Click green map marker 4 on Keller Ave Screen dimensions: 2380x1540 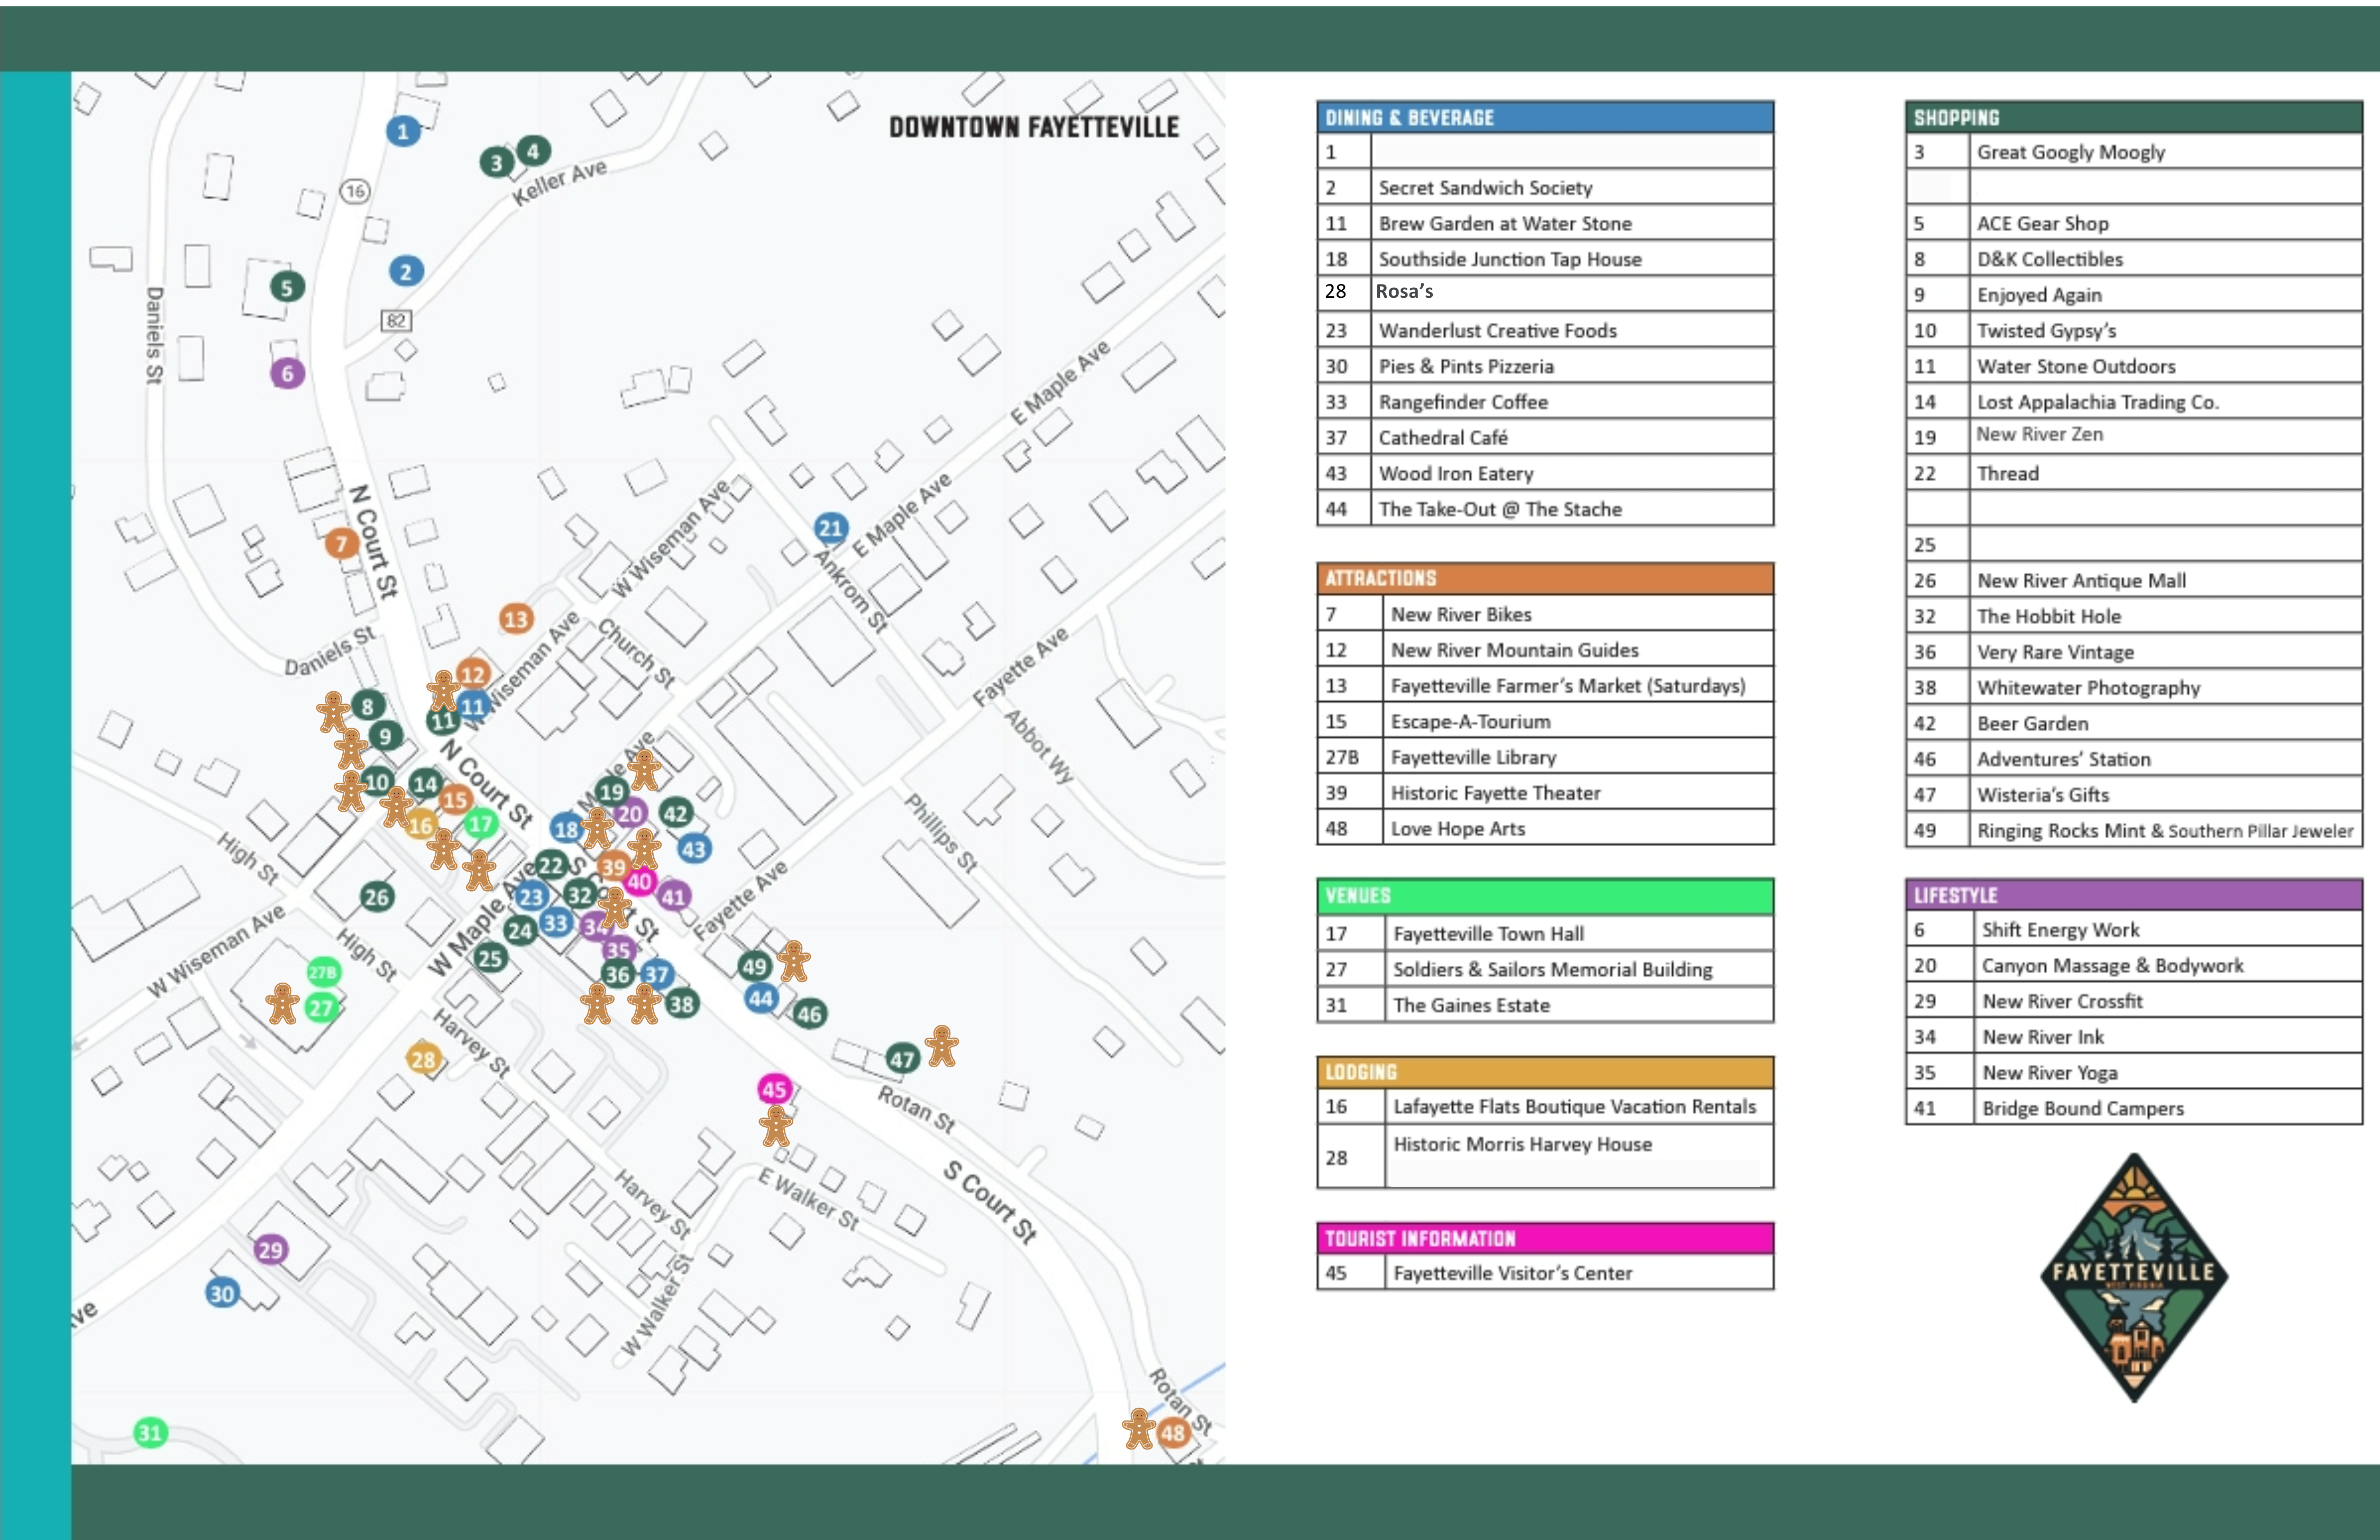coord(533,151)
